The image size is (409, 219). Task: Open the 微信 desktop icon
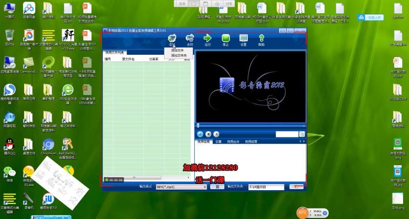pyautogui.click(x=10, y=174)
